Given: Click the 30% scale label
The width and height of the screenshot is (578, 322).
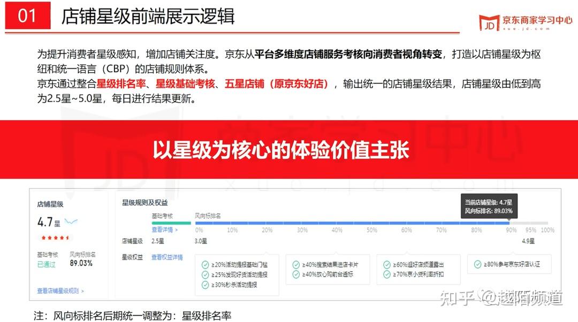Looking at the screenshot, I should [x=302, y=230].
